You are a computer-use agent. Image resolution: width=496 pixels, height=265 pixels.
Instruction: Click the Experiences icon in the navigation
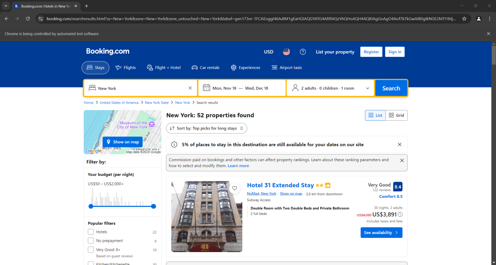pyautogui.click(x=233, y=67)
